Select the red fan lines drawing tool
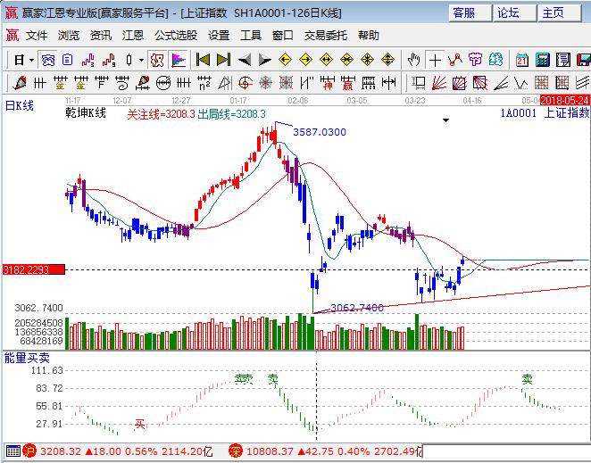591x463 pixels. point(438,83)
